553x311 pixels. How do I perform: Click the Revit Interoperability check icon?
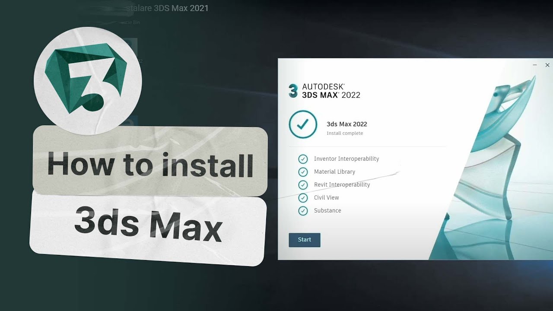coord(303,185)
